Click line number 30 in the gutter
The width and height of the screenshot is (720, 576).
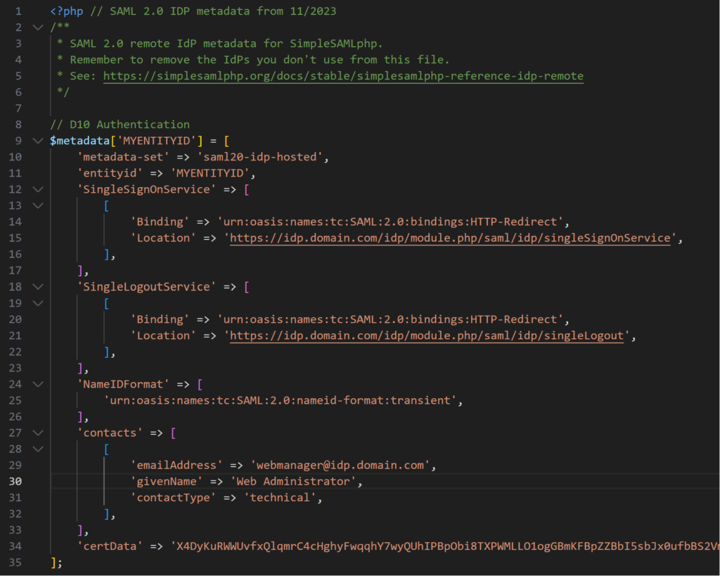coord(15,481)
